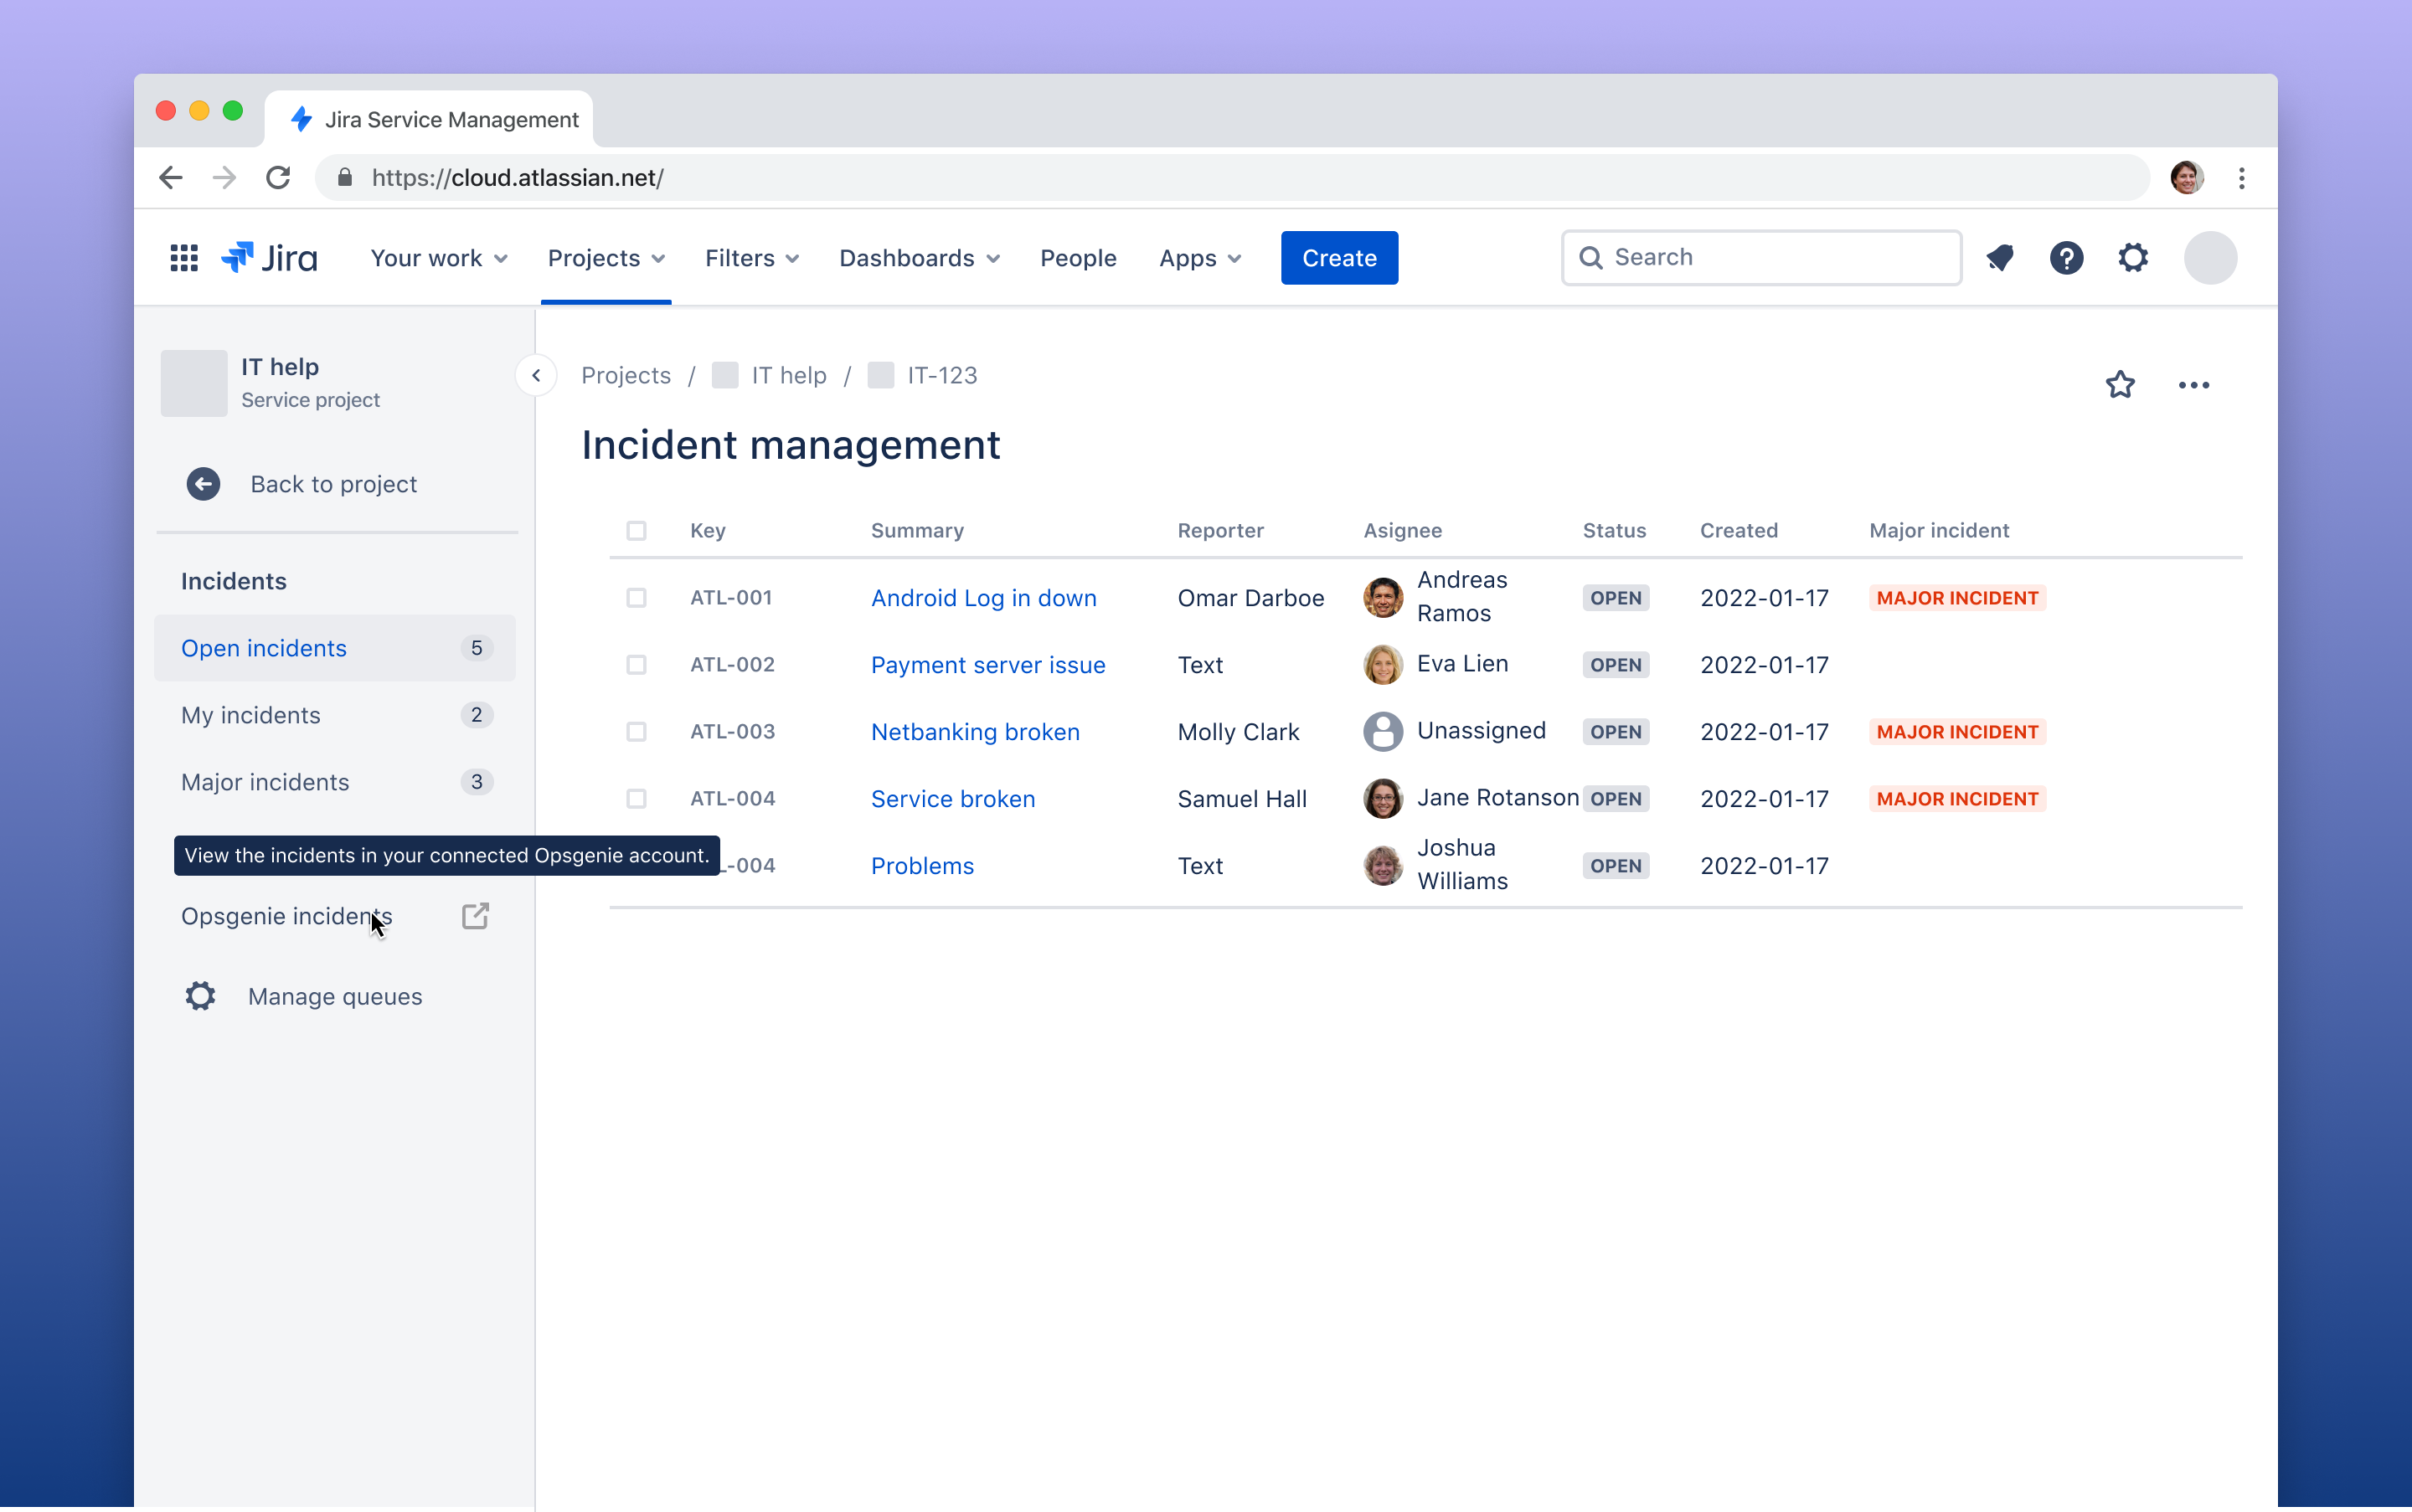The height and width of the screenshot is (1512, 2412).
Task: Select the People menu item
Action: click(x=1079, y=257)
